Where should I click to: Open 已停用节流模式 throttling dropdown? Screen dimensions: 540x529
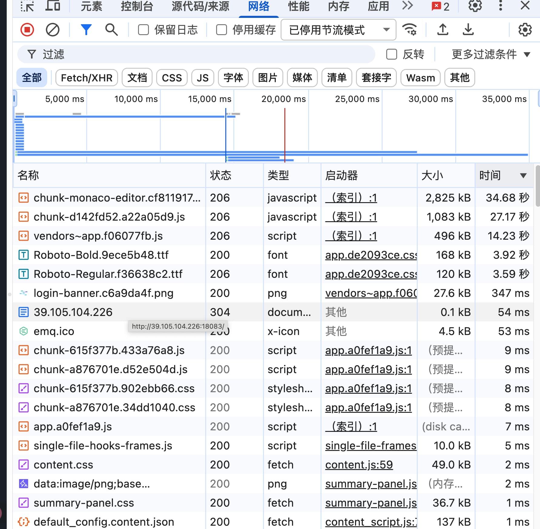[338, 30]
